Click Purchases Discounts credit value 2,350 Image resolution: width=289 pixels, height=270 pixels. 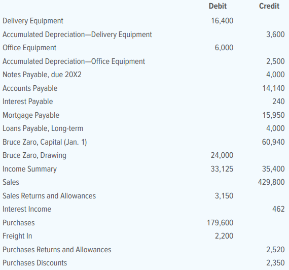coord(275,263)
